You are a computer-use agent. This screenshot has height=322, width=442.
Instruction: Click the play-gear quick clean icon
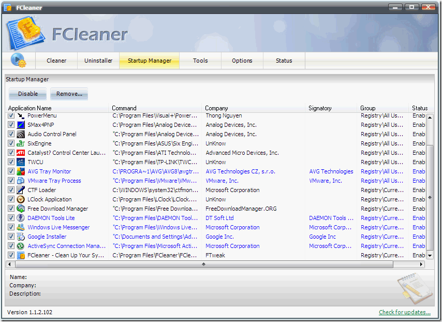click(18, 60)
